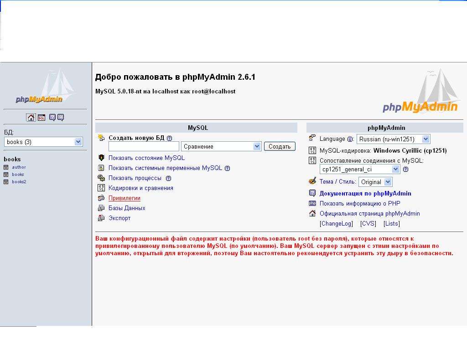The height and width of the screenshot is (350, 467).
Task: Click the privileges users icon
Action: (101, 198)
